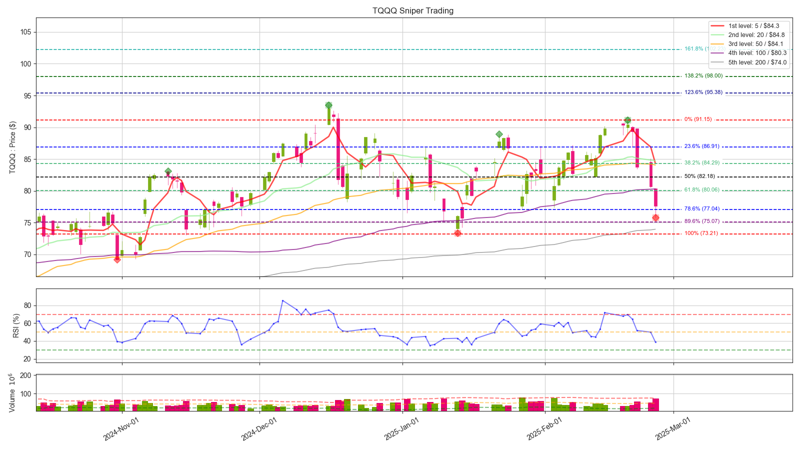Screen dimensions: 800x450
Task: Click the price tick label '95'
Action: click(27, 95)
